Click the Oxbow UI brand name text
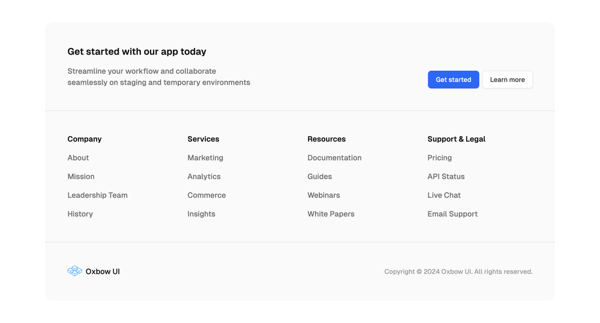600x323 pixels. point(103,271)
